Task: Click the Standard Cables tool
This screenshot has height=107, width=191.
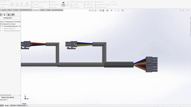Action: 12,4
